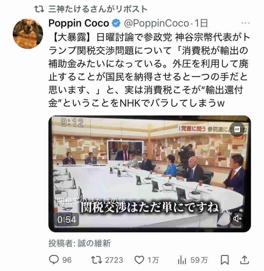Open the three-dot more options menu
Image resolution: width=264 pixels, height=271 pixels.
(246, 23)
